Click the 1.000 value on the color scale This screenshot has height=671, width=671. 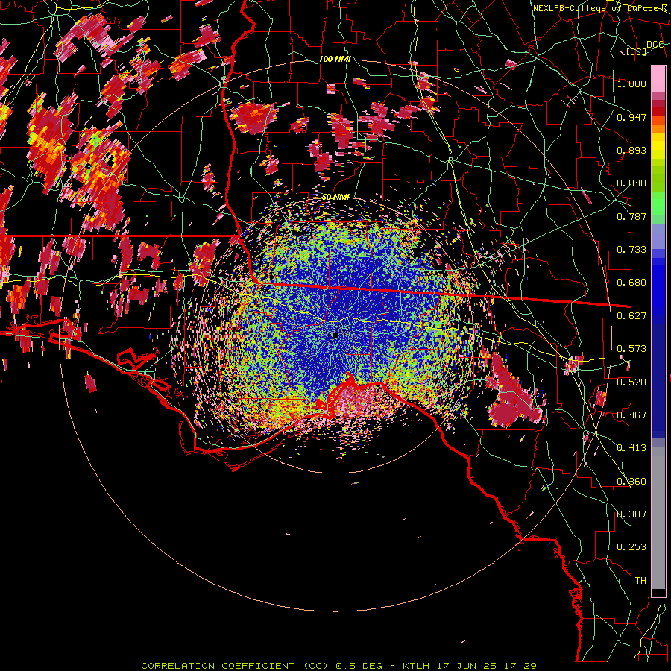pos(631,84)
